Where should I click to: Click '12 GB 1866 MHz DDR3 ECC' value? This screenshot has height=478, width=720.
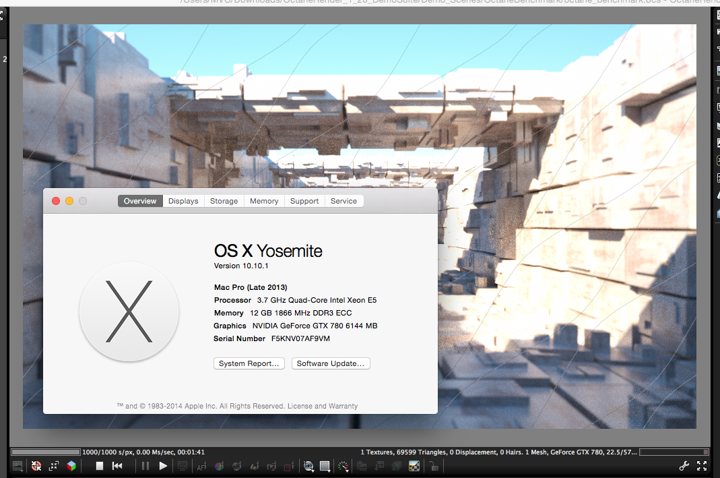coord(301,313)
